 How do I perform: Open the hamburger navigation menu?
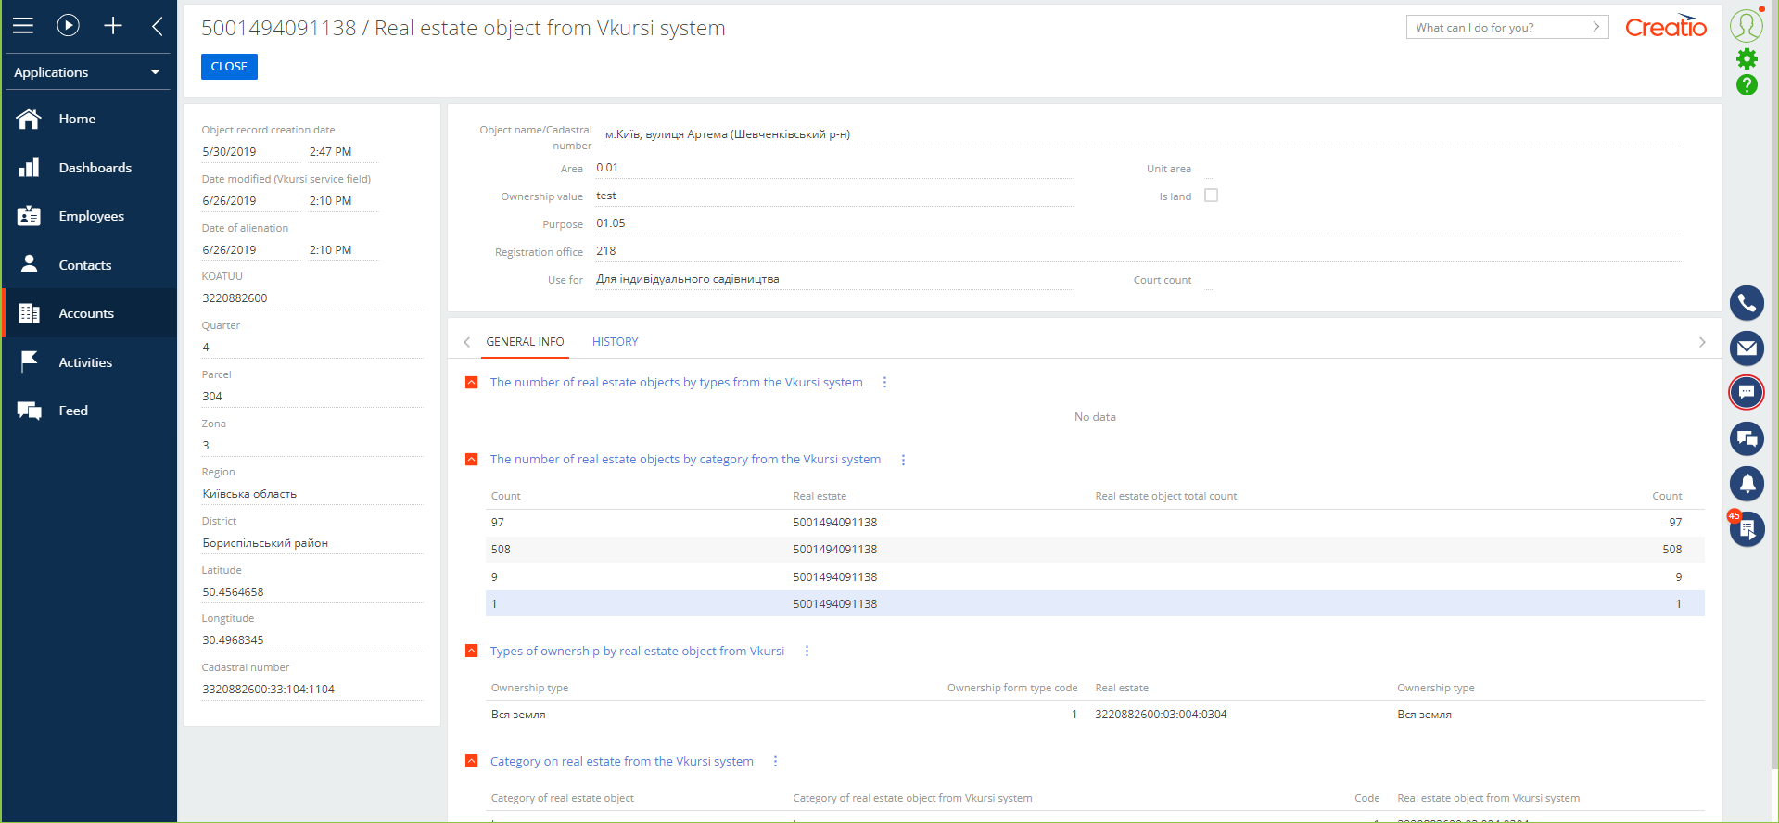(23, 26)
